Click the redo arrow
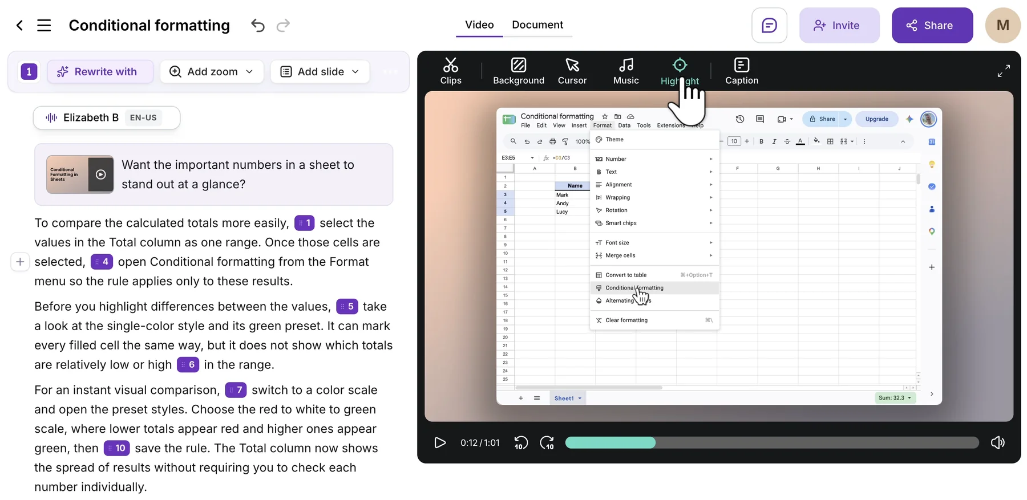The image size is (1027, 500). [283, 26]
